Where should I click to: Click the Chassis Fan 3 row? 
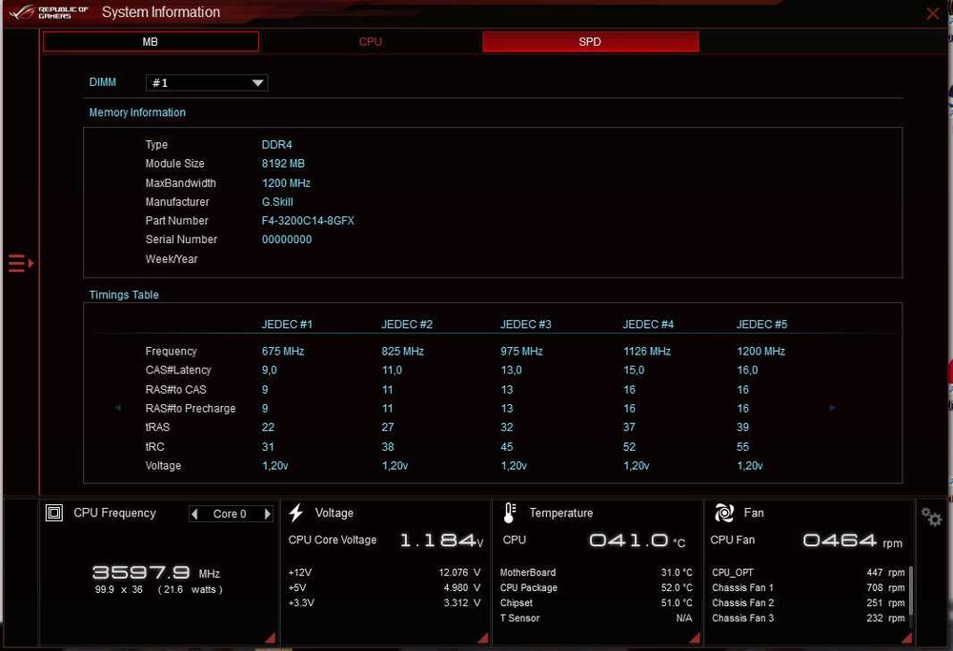pos(808,619)
